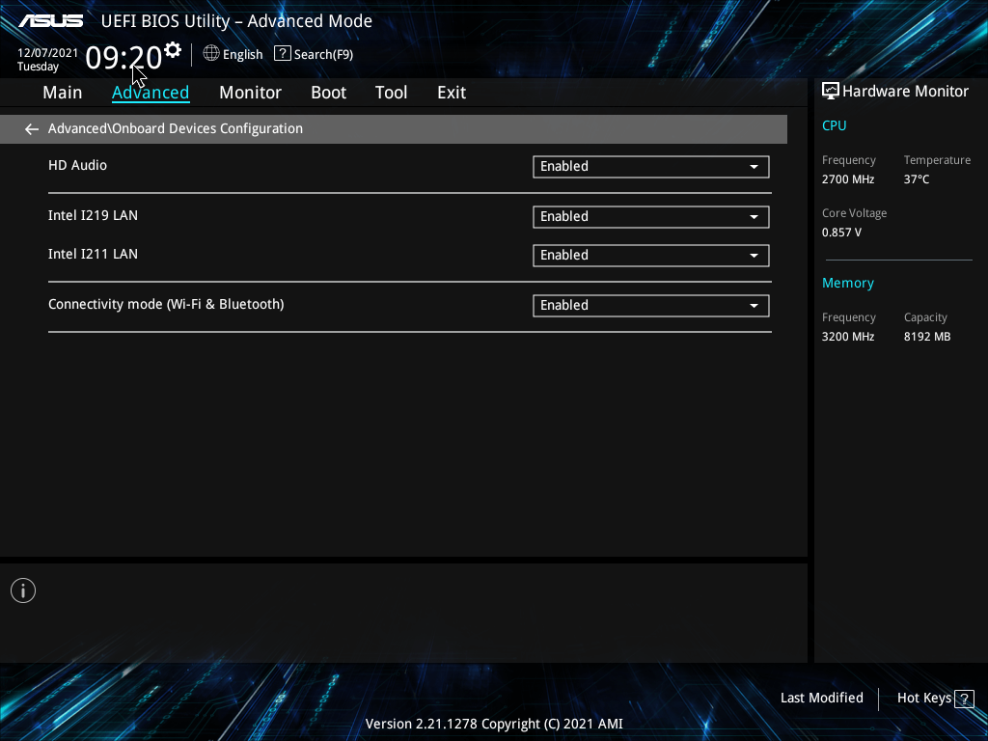
Task: Go to the Monitor tab
Action: tap(250, 93)
